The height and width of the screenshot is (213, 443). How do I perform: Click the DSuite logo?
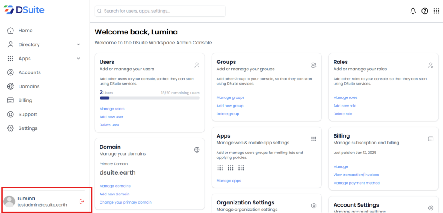tap(24, 10)
